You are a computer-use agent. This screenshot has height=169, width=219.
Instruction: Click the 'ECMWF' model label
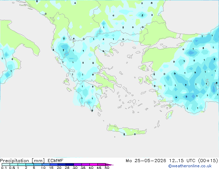56,161
